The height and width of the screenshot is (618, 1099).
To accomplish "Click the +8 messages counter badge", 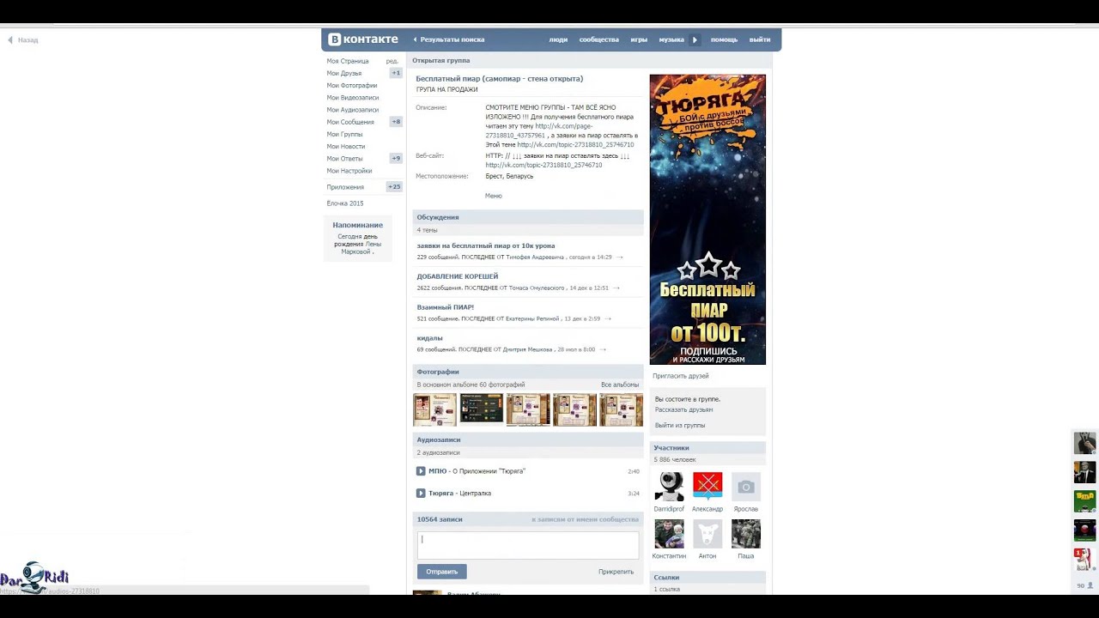I will tap(396, 122).
